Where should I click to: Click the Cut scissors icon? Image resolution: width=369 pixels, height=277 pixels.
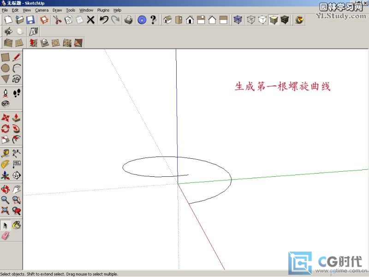57,20
